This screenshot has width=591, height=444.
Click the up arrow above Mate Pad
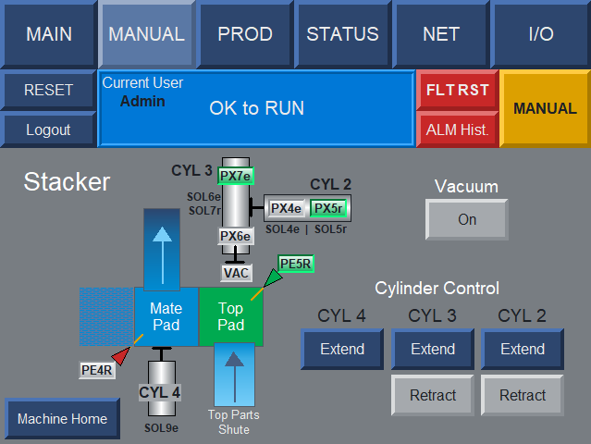pos(162,250)
